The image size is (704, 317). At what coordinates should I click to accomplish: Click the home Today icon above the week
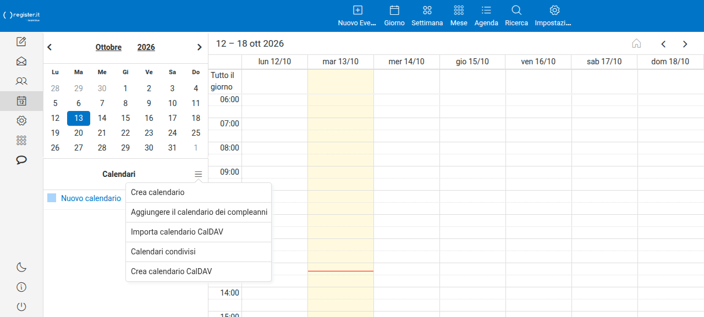click(636, 44)
